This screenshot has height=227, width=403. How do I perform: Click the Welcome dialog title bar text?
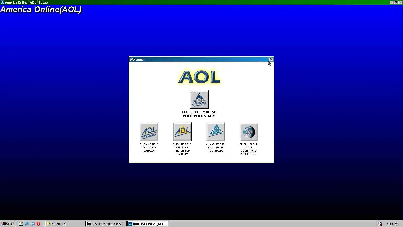[137, 60]
